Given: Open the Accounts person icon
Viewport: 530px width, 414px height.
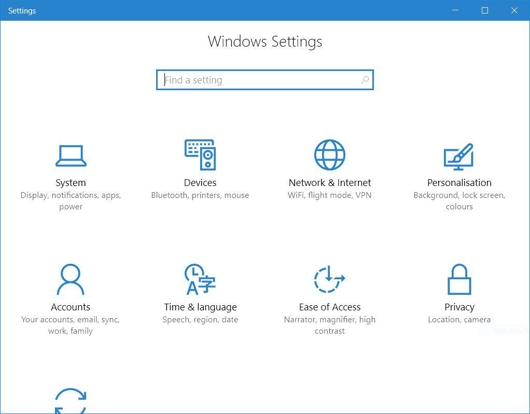Looking at the screenshot, I should (71, 279).
